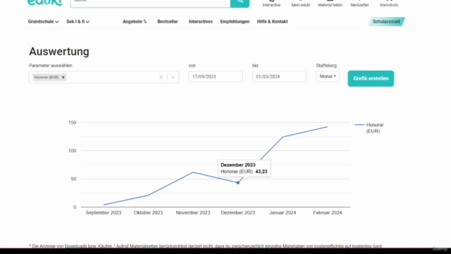This screenshot has height=254, width=451.
Task: Click the search magnifier button
Action: click(240, 2)
